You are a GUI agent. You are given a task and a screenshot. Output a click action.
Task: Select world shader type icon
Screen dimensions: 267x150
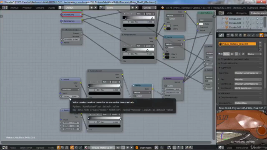[76, 147]
